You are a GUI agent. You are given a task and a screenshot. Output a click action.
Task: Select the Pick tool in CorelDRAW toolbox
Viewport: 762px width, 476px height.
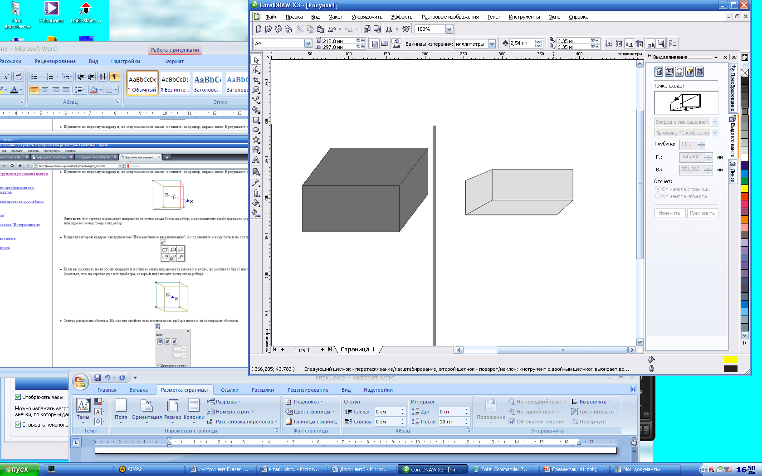pos(256,60)
